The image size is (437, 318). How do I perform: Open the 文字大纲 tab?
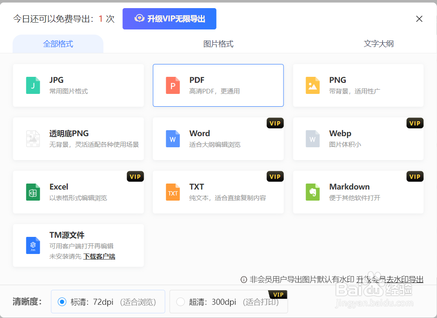pyautogui.click(x=378, y=44)
